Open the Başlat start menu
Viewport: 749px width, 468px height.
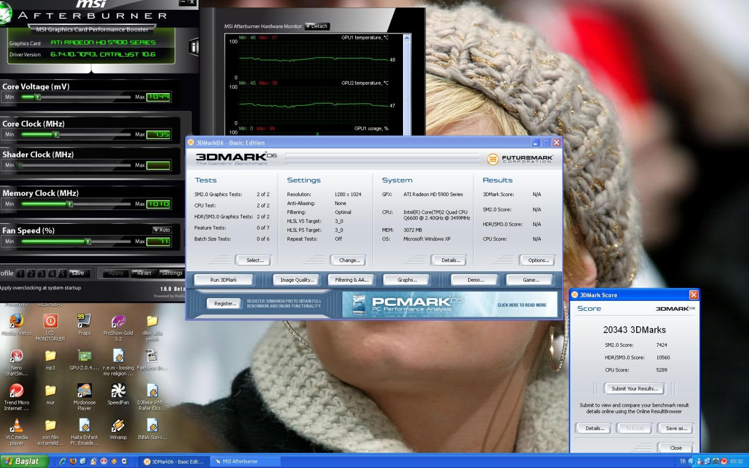click(24, 461)
